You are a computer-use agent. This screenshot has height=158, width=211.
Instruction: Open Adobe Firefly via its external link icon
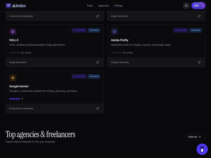(x=199, y=62)
